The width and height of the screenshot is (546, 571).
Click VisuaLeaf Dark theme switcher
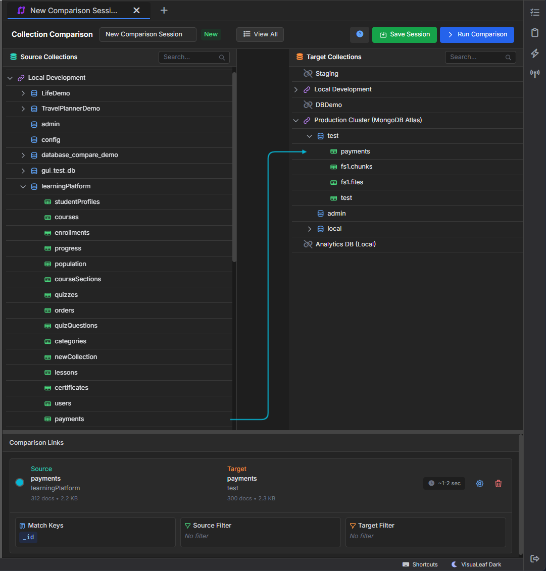[x=476, y=564]
